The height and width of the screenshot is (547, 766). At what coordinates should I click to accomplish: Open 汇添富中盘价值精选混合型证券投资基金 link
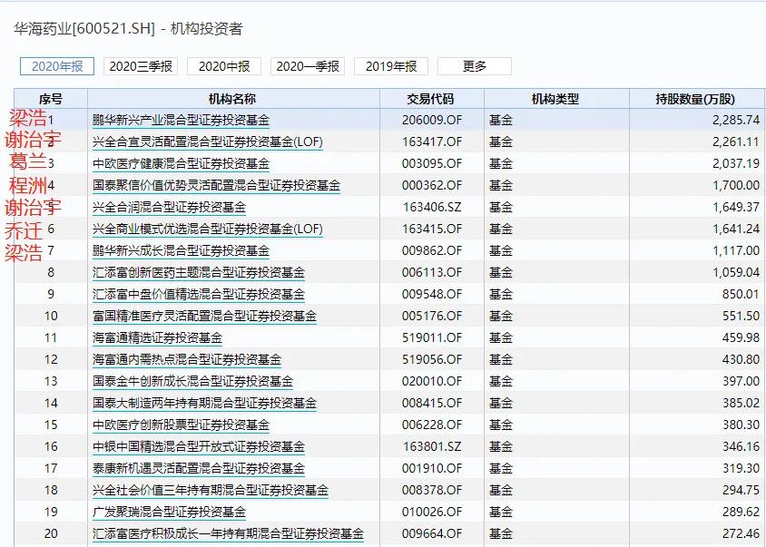click(x=199, y=295)
